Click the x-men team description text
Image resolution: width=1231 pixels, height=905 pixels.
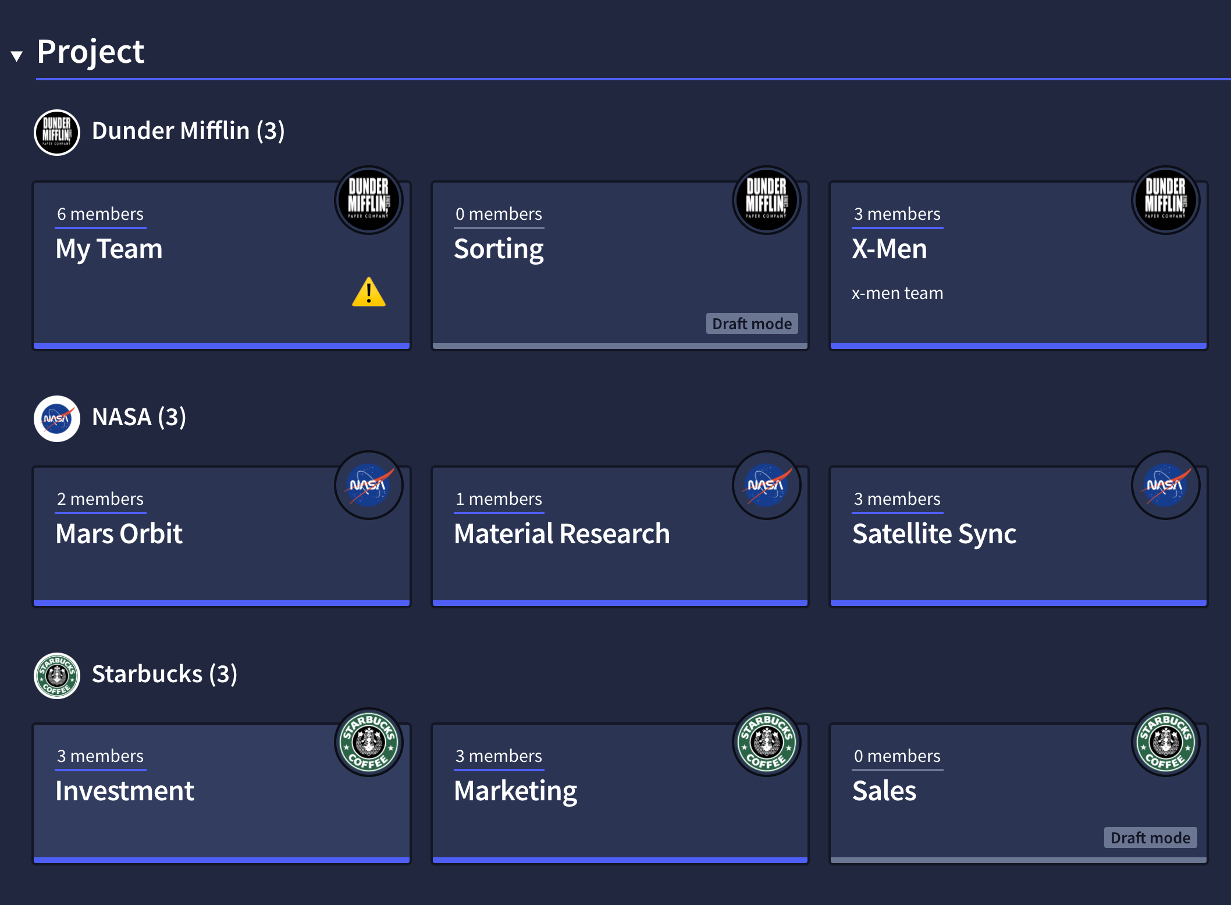click(x=897, y=293)
